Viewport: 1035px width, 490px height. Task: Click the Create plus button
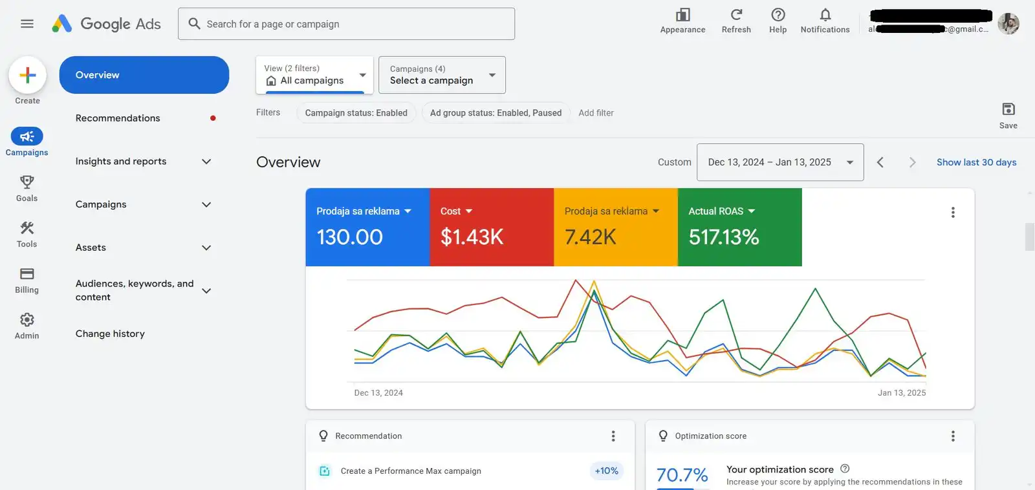coord(27,76)
